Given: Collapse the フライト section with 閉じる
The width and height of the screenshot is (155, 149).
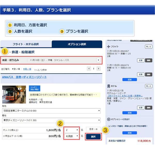Looking at the screenshot, I should (148, 47).
